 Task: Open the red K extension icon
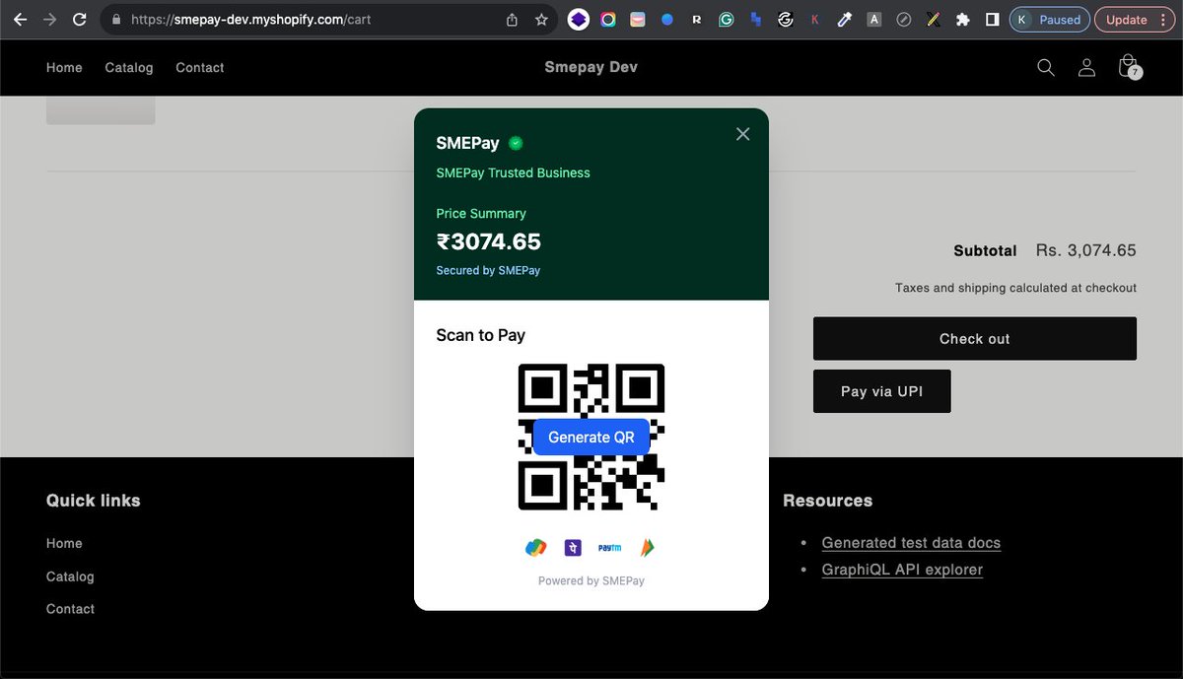[x=814, y=19]
